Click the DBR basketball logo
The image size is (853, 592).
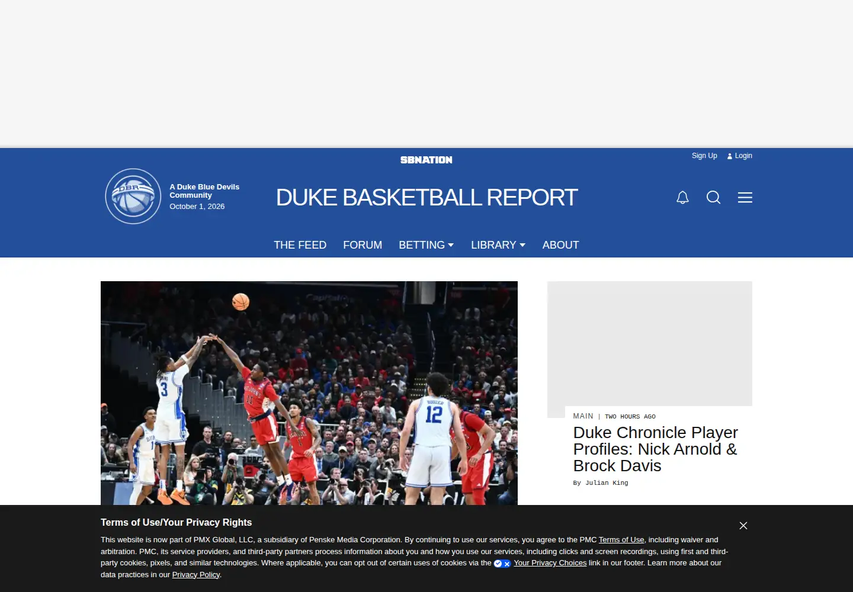[133, 196]
